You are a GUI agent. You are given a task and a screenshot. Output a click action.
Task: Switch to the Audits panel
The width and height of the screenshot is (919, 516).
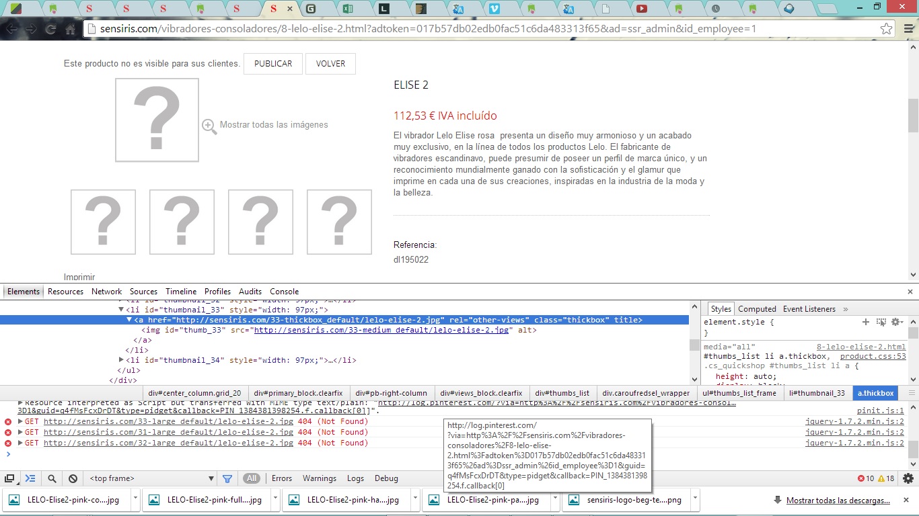250,292
